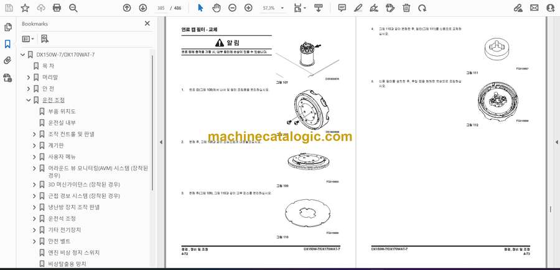Print the document via the printer icon

(57, 8)
